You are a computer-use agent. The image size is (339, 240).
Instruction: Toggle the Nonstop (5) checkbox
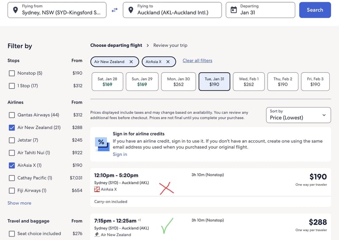(11, 73)
